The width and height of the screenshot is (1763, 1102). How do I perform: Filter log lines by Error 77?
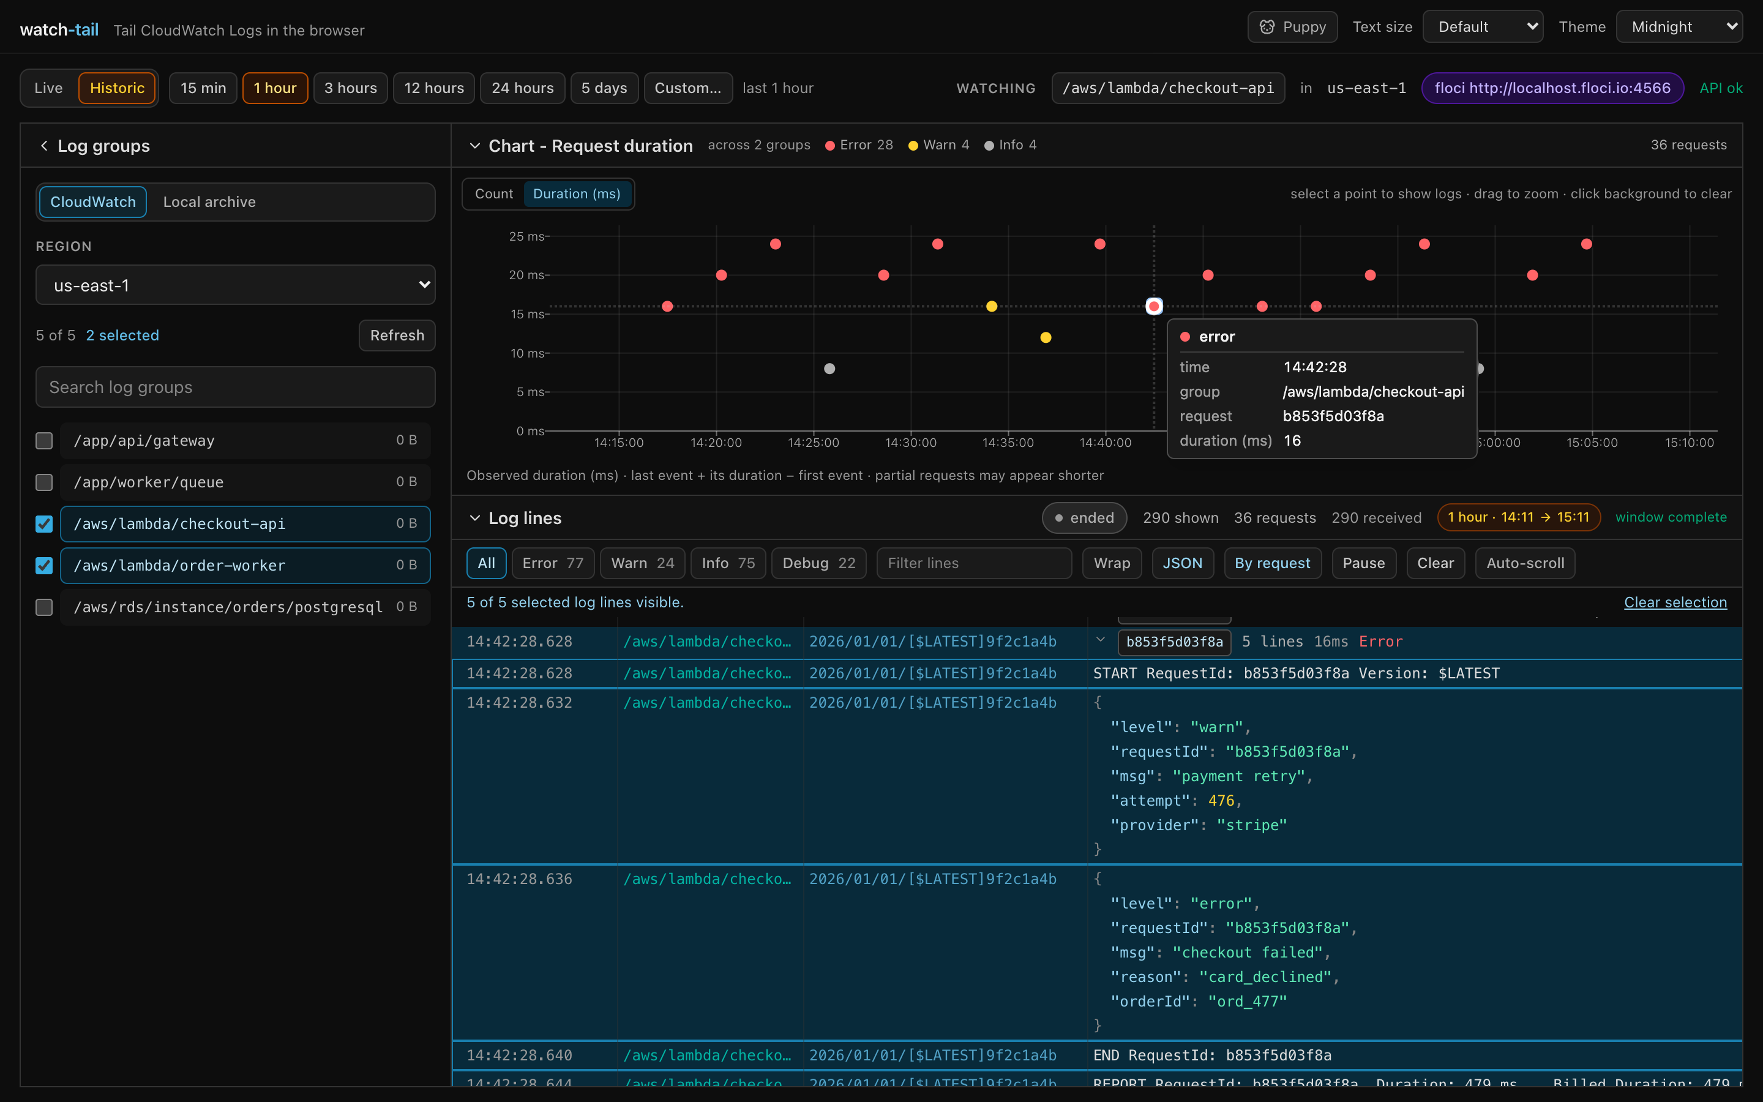pyautogui.click(x=553, y=563)
